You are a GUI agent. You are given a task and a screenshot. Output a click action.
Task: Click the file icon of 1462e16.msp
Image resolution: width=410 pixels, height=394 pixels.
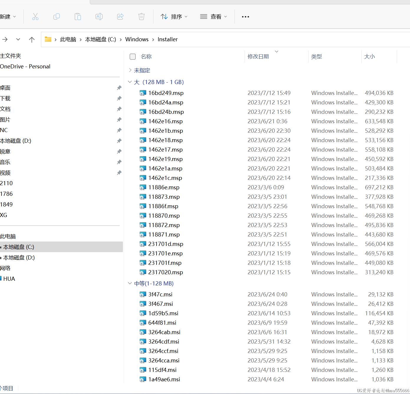point(143,121)
